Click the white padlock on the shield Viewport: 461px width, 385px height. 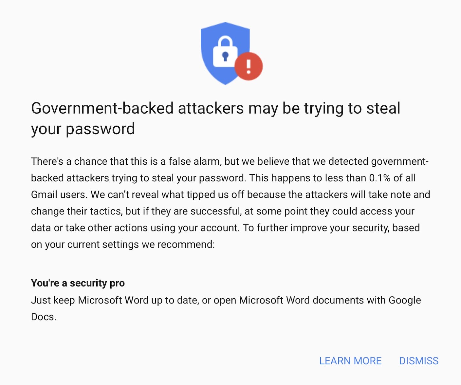coord(225,52)
